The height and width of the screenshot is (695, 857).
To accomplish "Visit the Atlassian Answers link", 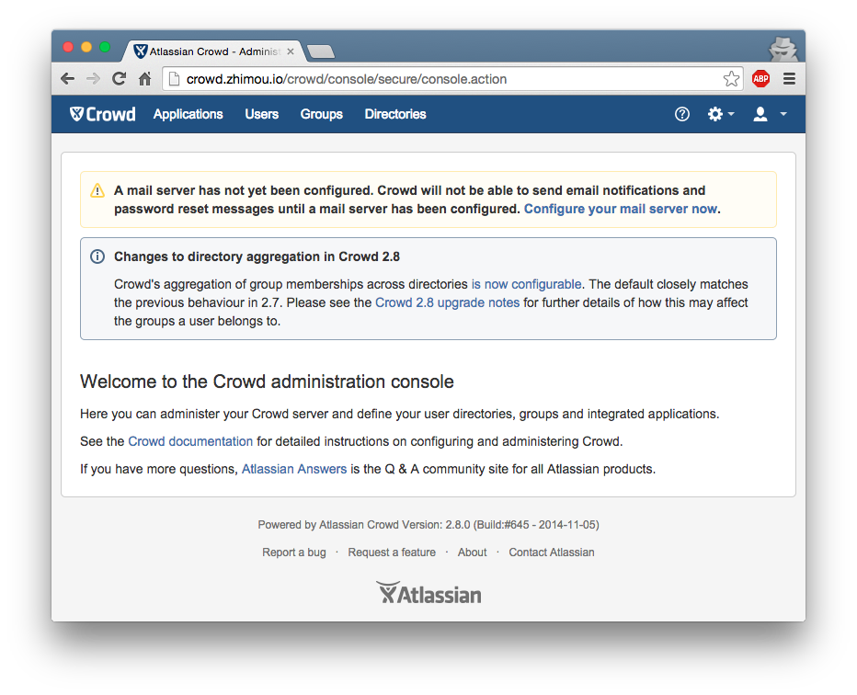I will coord(294,469).
